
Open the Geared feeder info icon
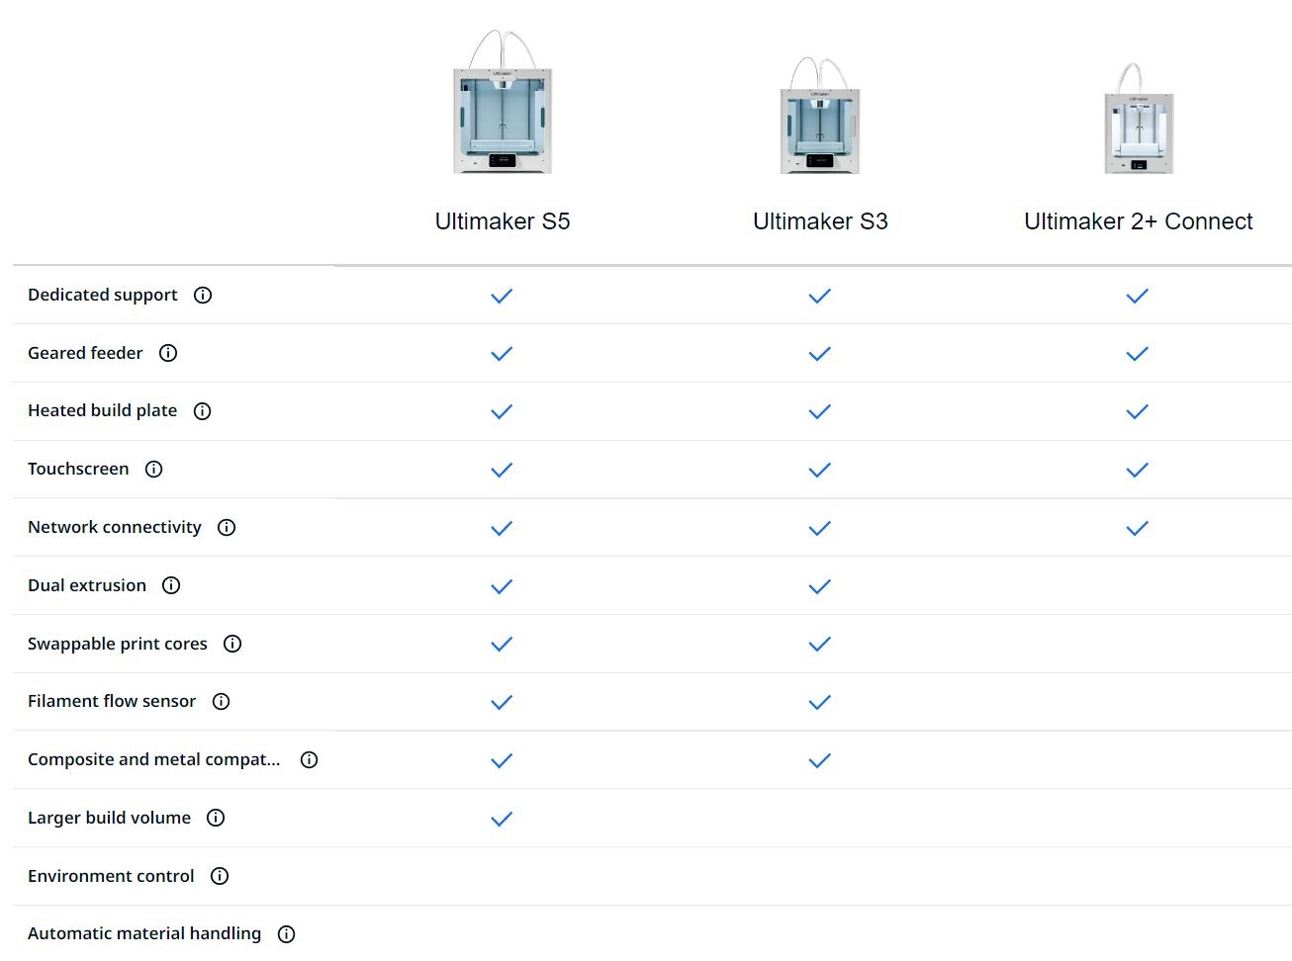(168, 353)
